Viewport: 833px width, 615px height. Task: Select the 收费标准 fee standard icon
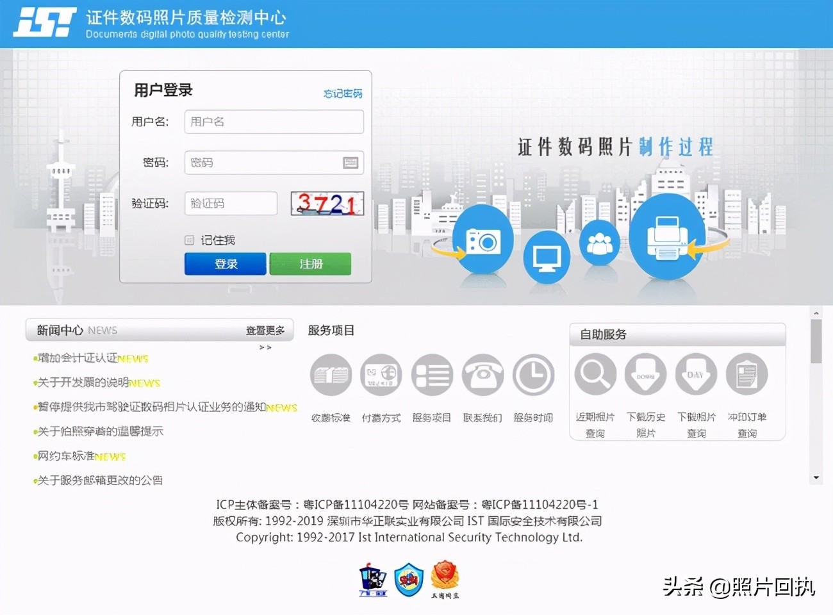coord(331,375)
